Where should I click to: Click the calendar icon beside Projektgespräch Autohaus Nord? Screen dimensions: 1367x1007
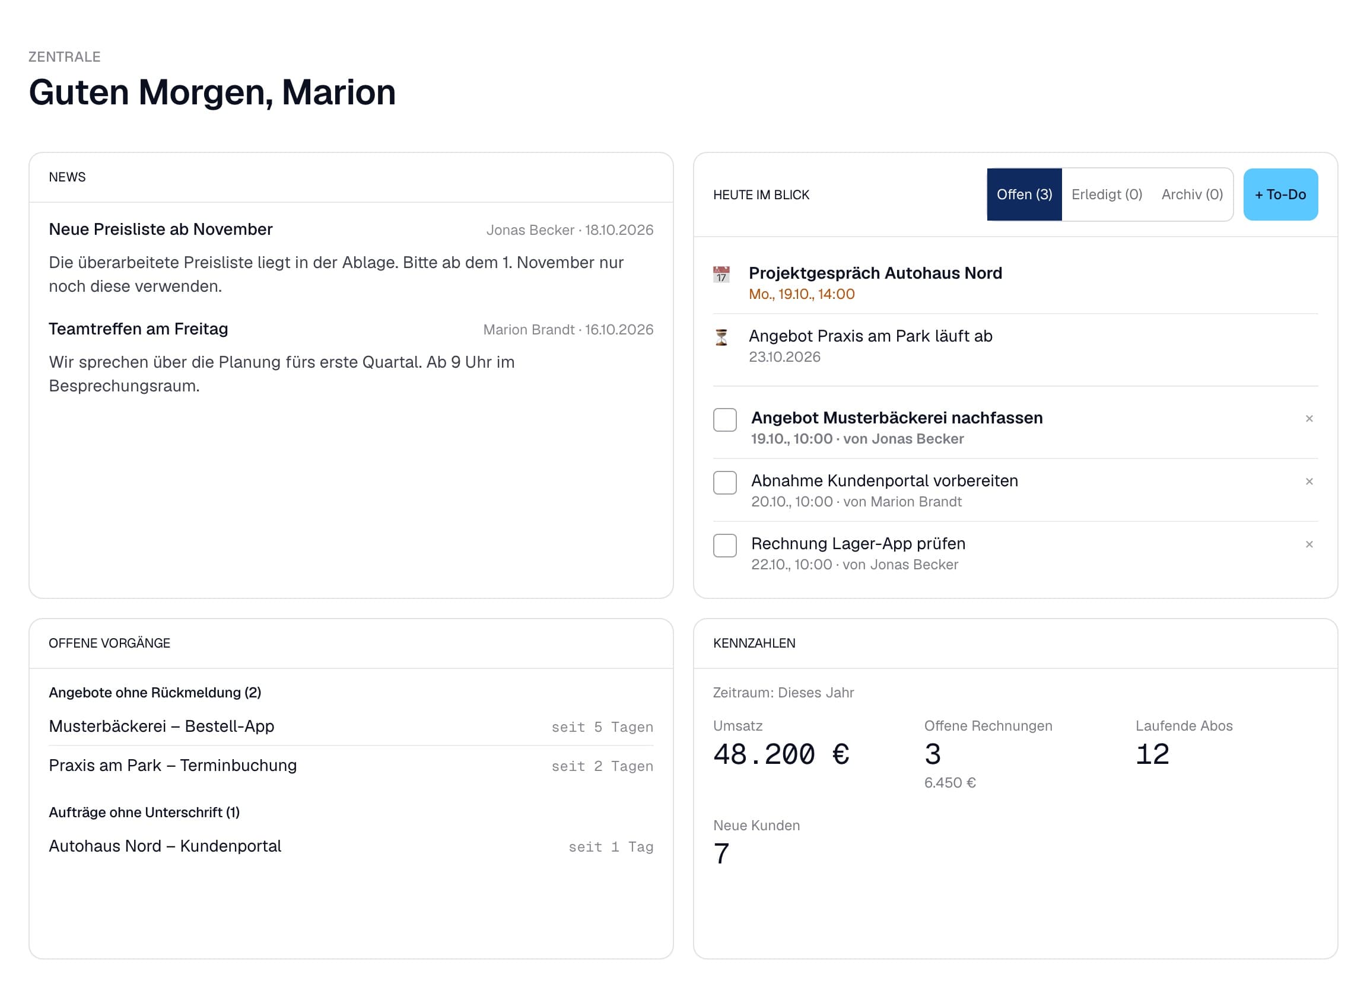[721, 275]
